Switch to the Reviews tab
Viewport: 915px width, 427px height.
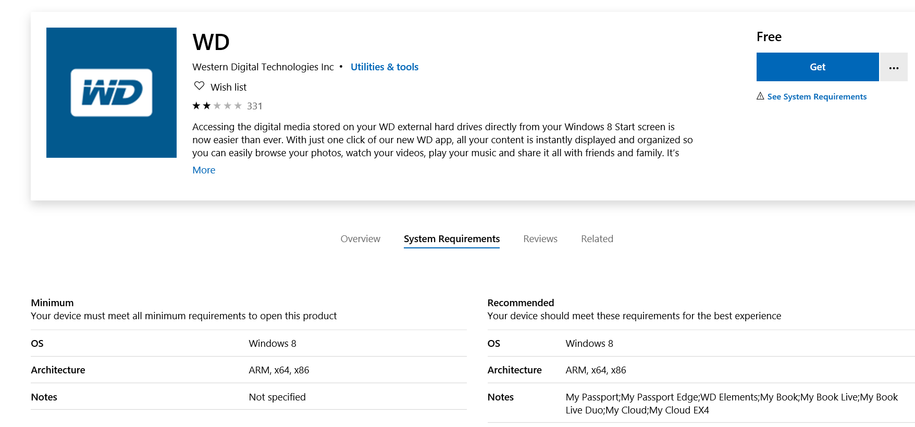point(540,238)
